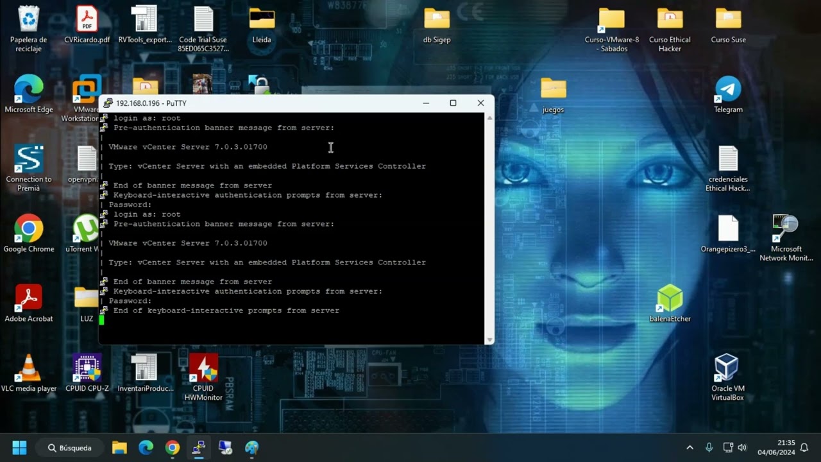Image resolution: width=821 pixels, height=462 pixels.
Task: Click the 'End of keyboard-interactive prompts from server' line
Action: (226, 311)
